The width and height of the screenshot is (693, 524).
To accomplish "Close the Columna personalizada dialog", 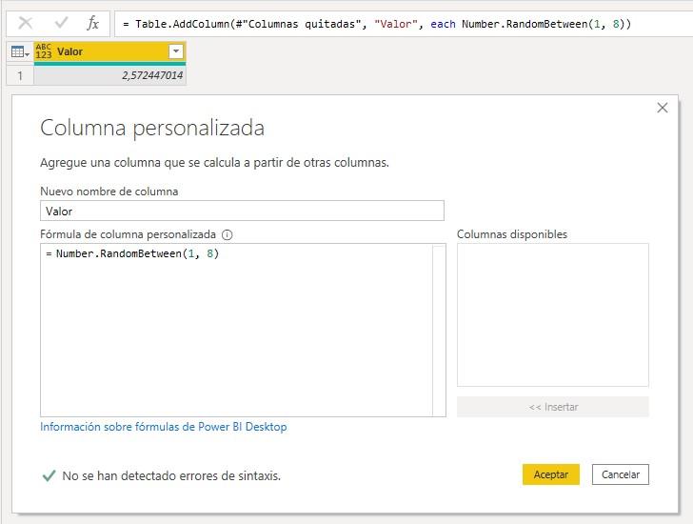I will point(663,109).
